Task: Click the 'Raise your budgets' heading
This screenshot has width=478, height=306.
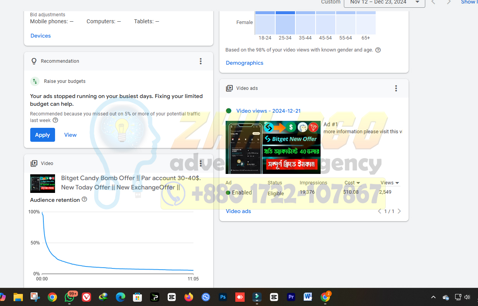Action: coord(65,81)
